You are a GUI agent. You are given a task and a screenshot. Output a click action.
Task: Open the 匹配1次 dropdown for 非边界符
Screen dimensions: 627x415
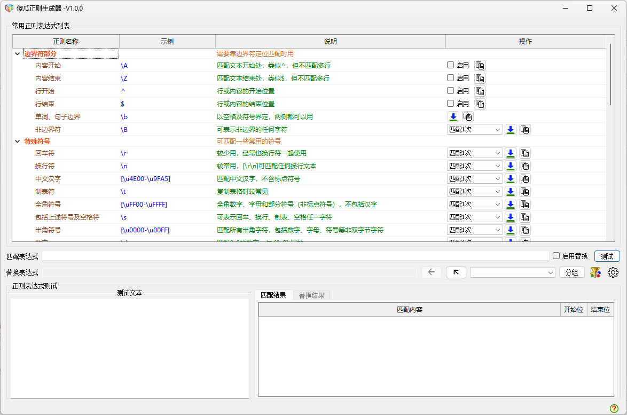(475, 130)
